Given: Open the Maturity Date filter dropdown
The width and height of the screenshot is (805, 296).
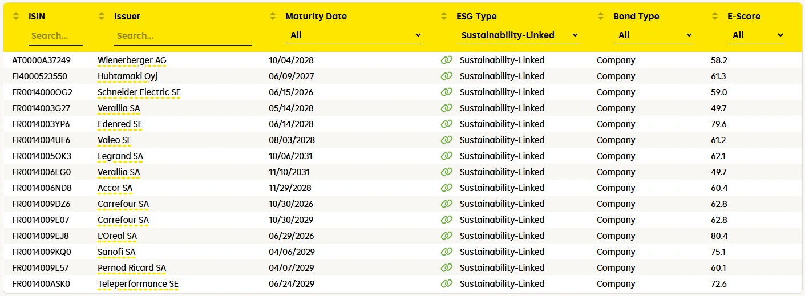Looking at the screenshot, I should point(354,35).
